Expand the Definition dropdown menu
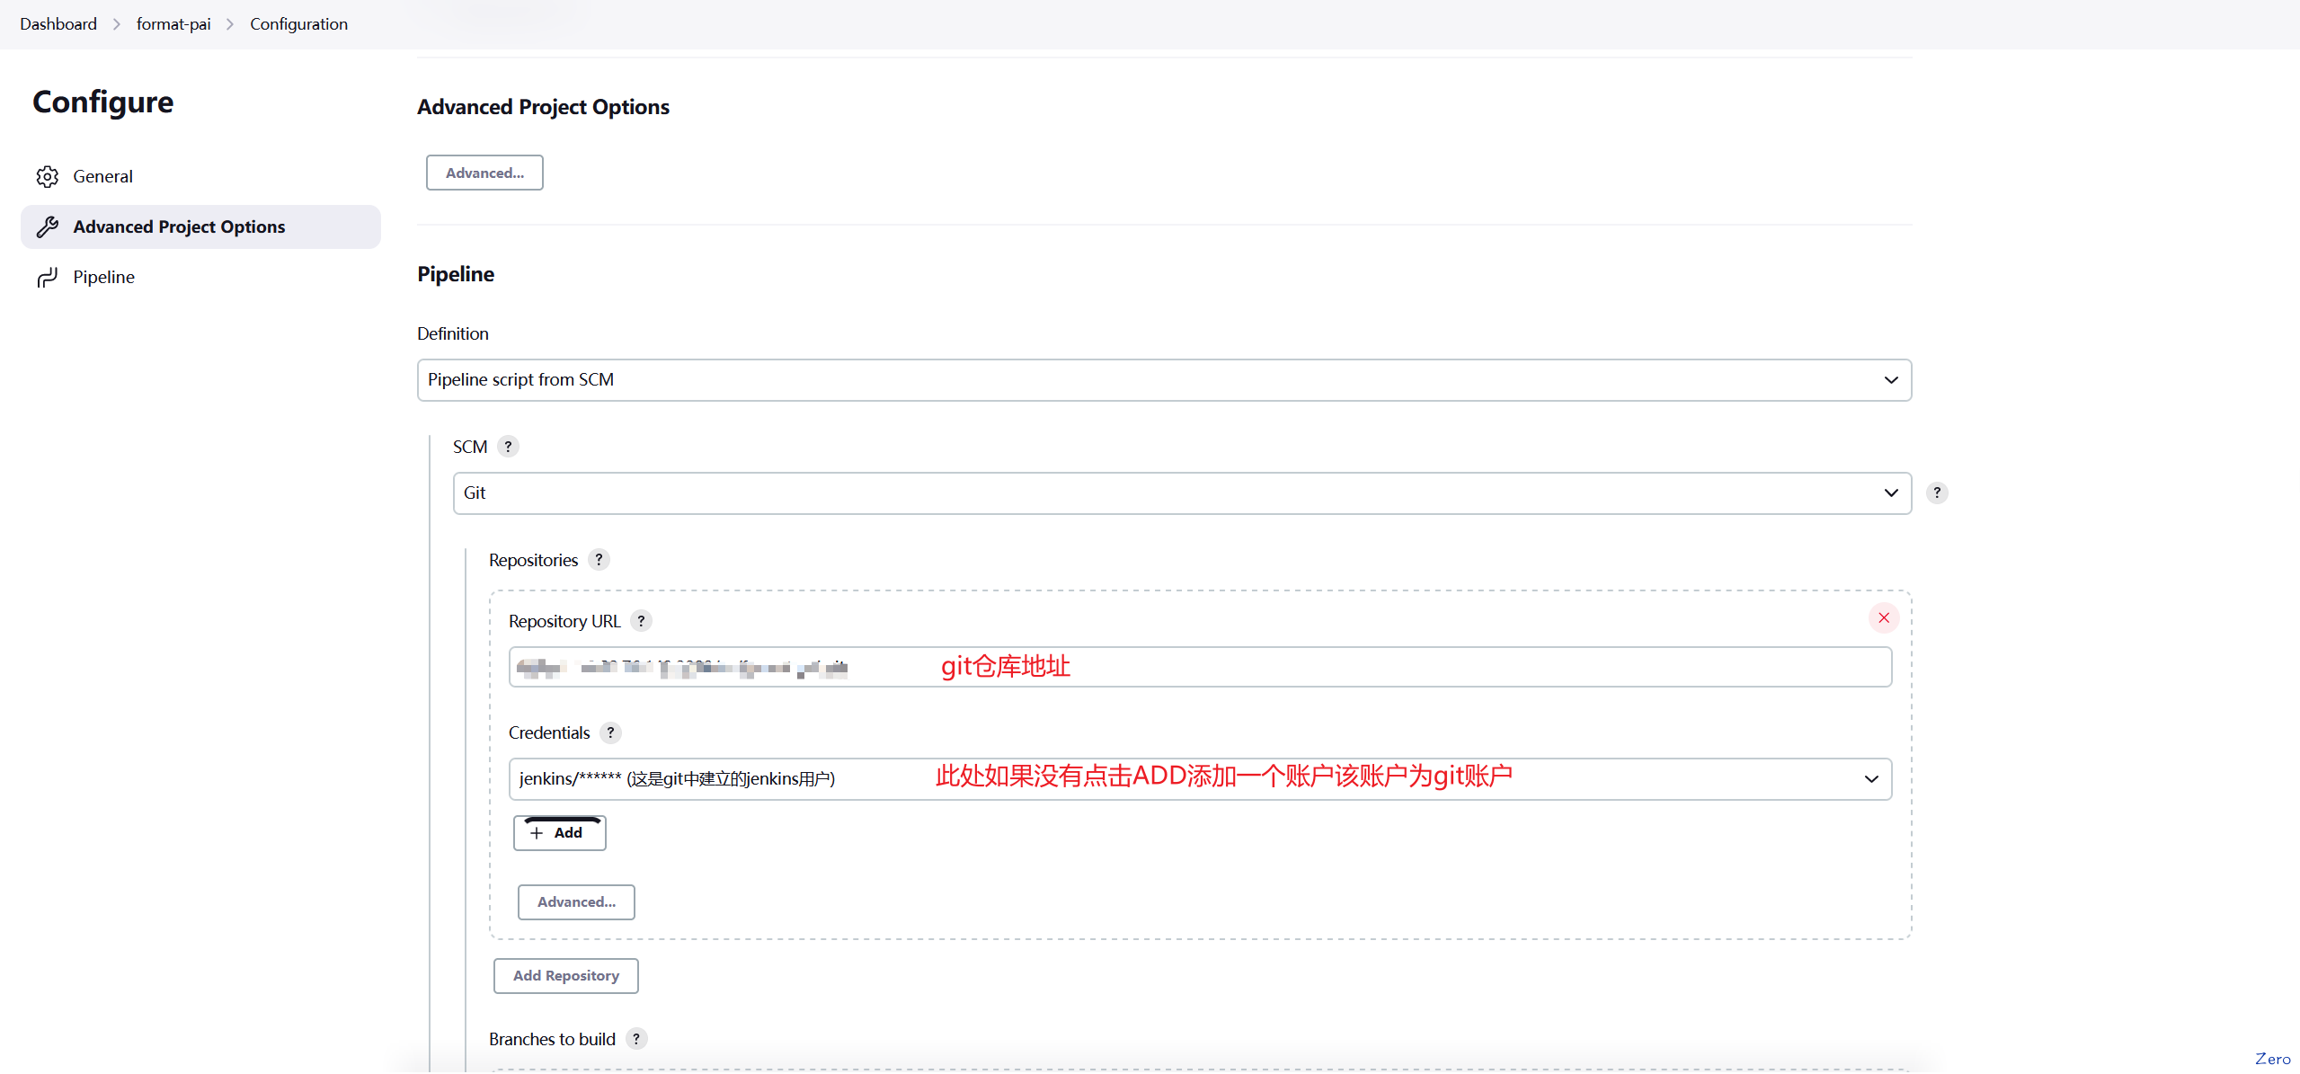This screenshot has height=1074, width=2300. click(x=1894, y=378)
